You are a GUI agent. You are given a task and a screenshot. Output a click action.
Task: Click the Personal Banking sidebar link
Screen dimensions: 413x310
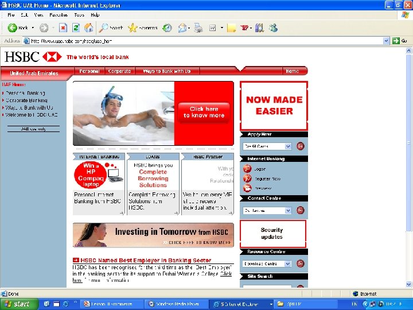25,93
